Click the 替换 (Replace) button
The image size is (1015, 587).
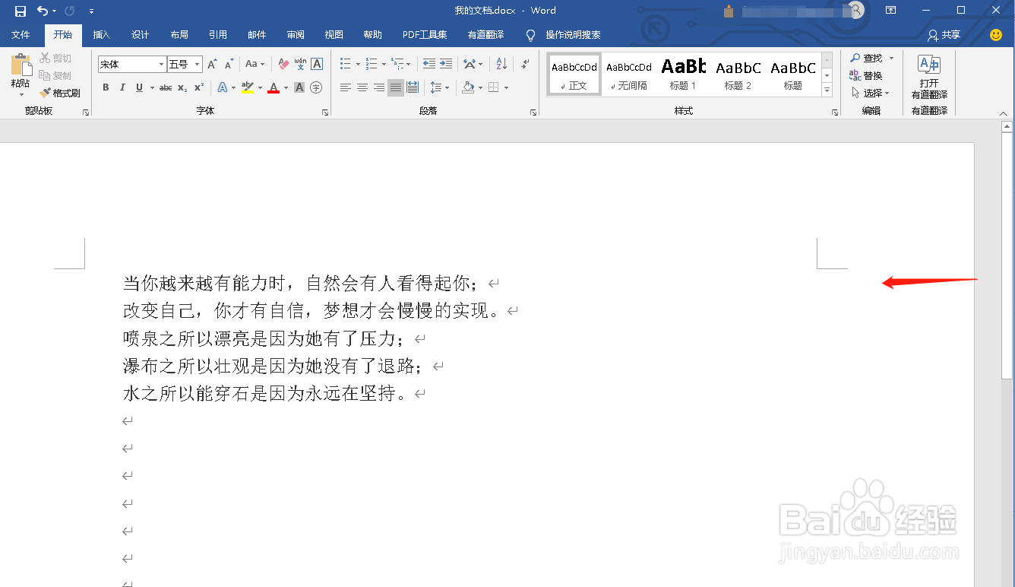click(866, 75)
